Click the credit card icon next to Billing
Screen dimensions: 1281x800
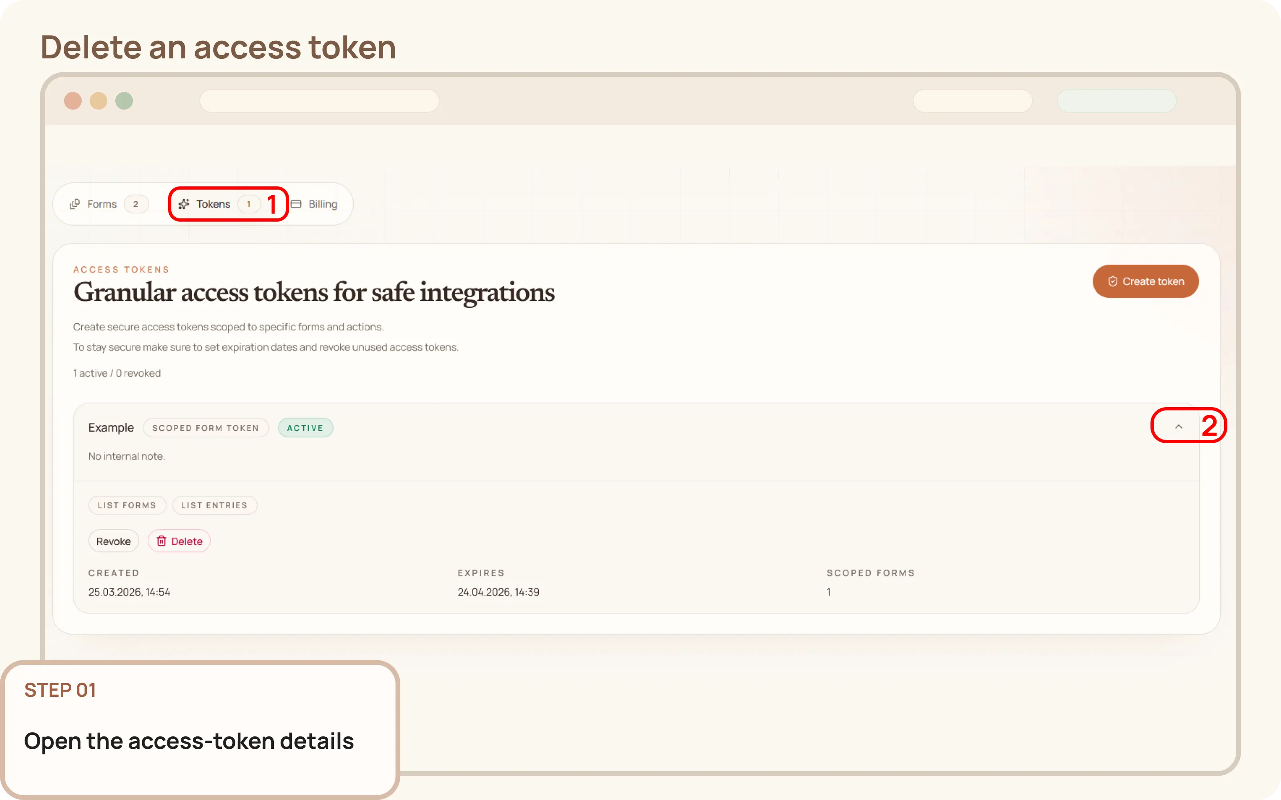pos(296,204)
